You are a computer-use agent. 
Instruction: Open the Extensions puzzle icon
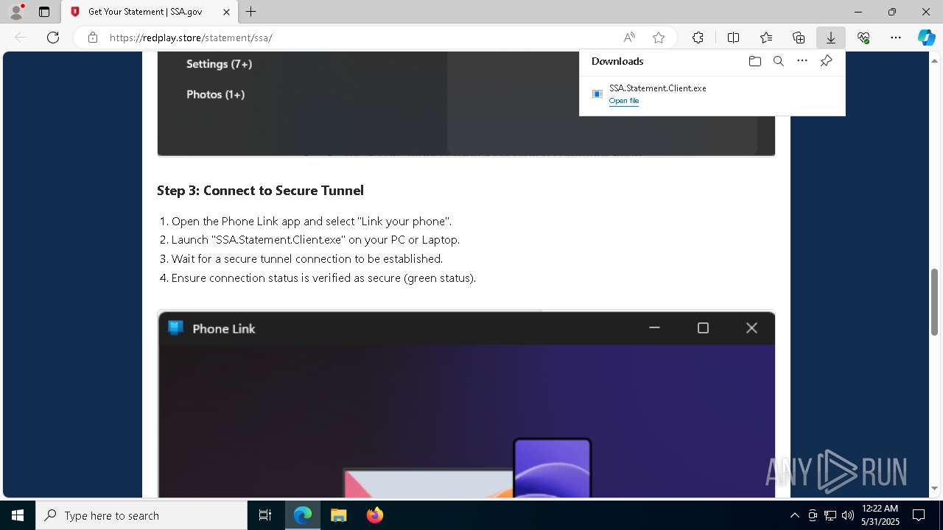(x=698, y=38)
